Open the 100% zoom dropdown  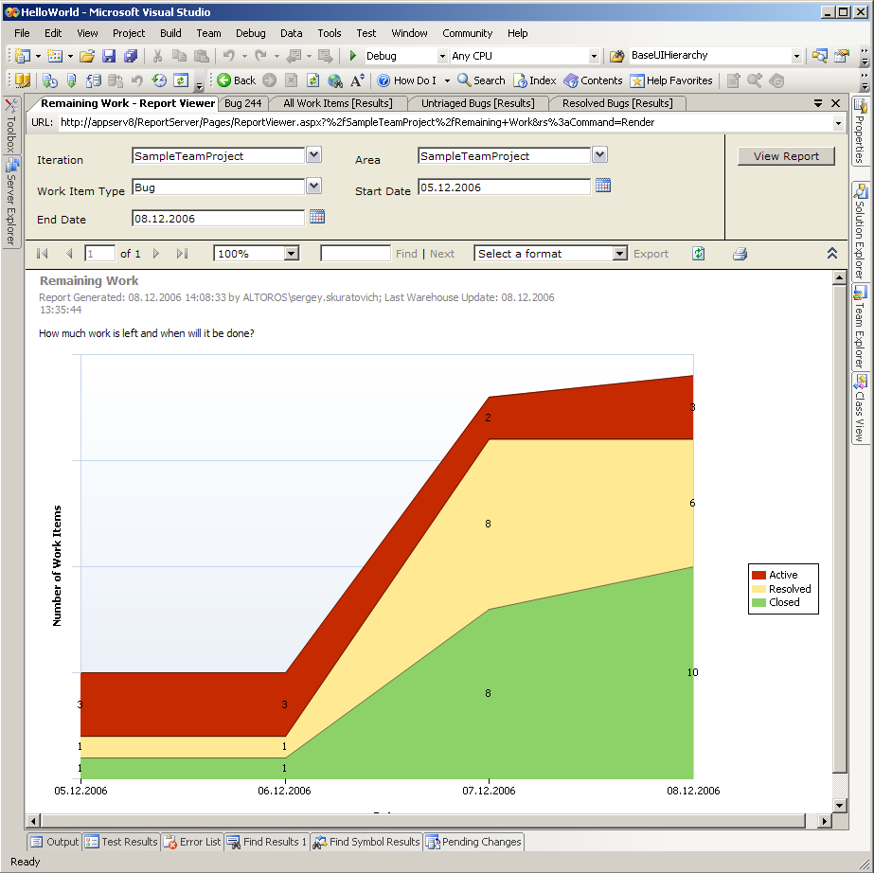tap(291, 254)
